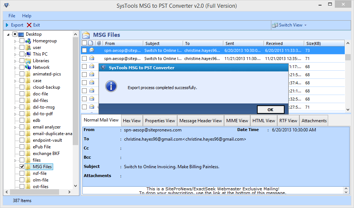Click the Libraries folder icon
Image resolution: width=354 pixels, height=208 pixels.
[28, 61]
